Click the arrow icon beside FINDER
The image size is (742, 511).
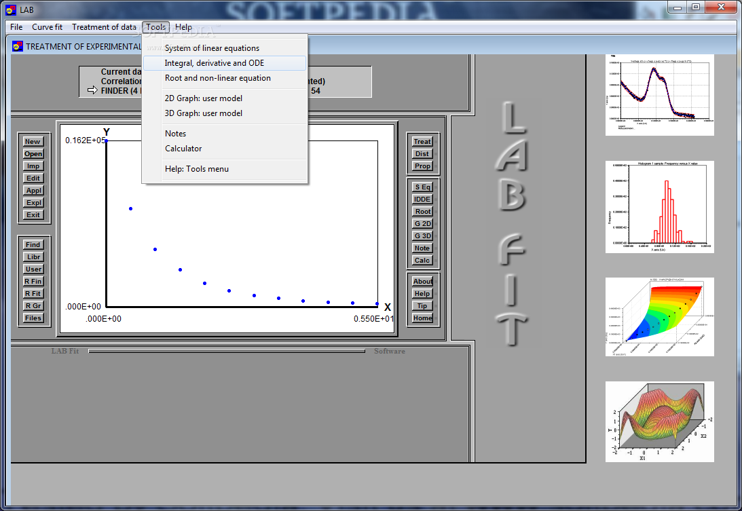92,90
